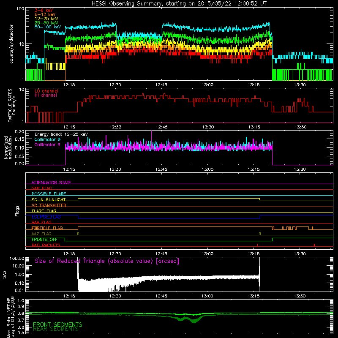
Task: Click 12:15 tick under count rates plot
Action: (x=69, y=85)
